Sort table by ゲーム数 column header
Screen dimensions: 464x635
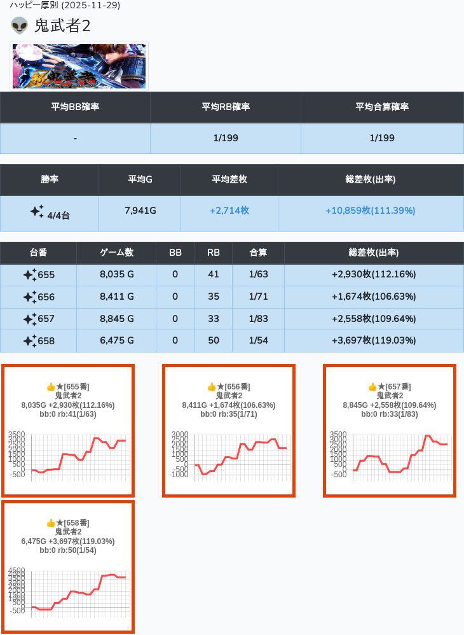tap(116, 253)
